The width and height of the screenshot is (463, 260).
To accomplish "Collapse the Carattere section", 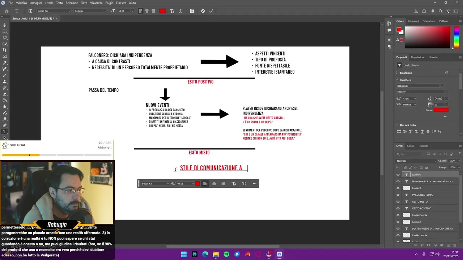I will coord(397,80).
